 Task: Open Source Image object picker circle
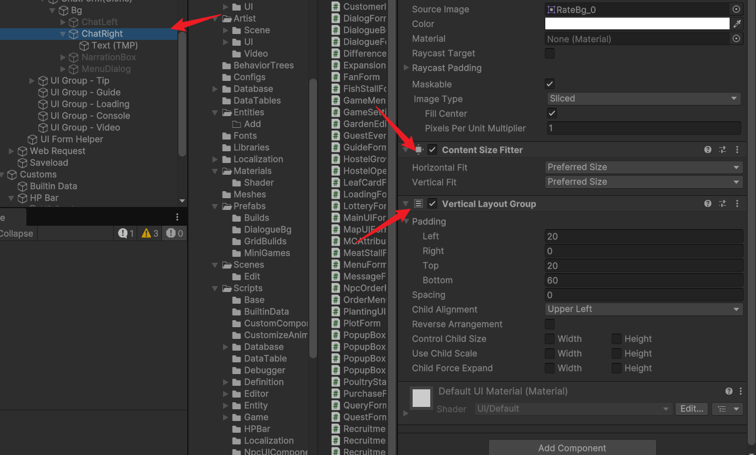point(736,9)
